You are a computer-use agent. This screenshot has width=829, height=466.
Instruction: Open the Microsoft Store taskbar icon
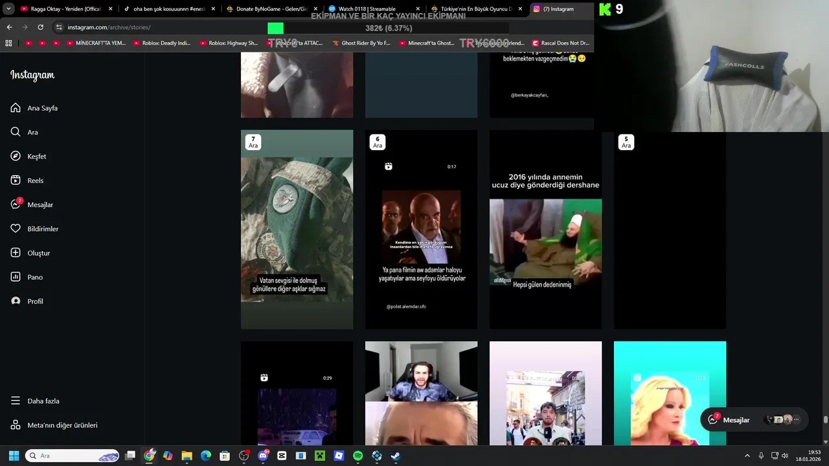coord(225,456)
